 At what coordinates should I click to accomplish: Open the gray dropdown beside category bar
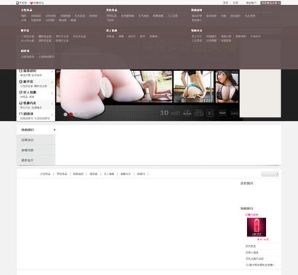tap(270, 173)
